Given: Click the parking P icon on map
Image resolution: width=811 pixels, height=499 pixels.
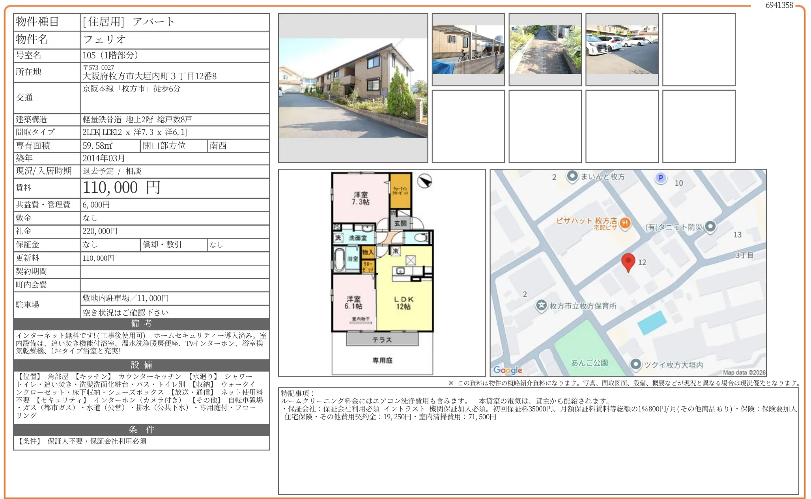Looking at the screenshot, I should (x=660, y=178).
